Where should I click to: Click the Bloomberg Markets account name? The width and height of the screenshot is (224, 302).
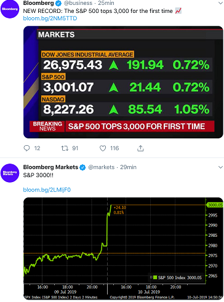[x=50, y=167]
